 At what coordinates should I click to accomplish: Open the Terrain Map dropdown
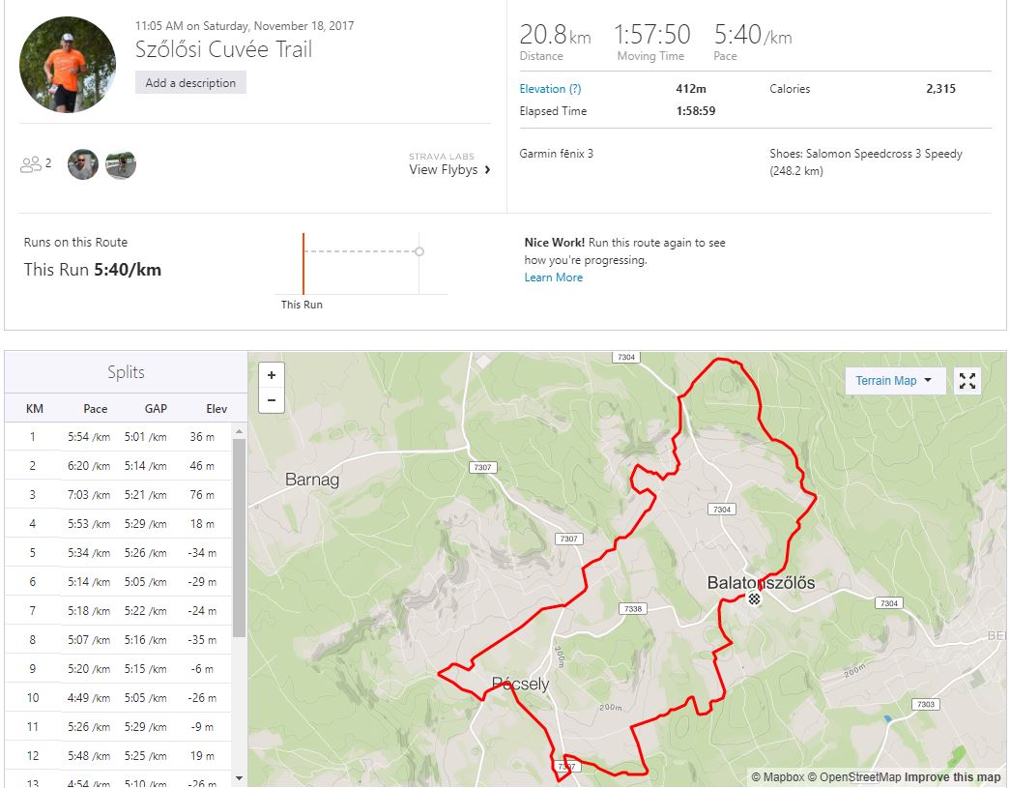tap(894, 381)
